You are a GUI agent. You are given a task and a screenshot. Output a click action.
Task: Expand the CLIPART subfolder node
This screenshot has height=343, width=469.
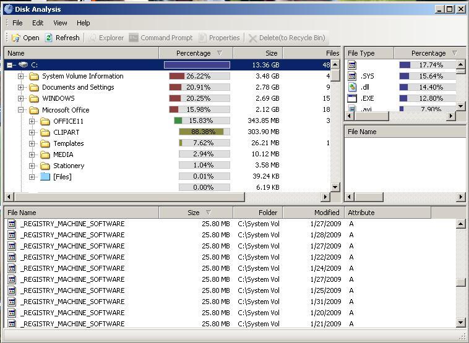[x=32, y=132]
